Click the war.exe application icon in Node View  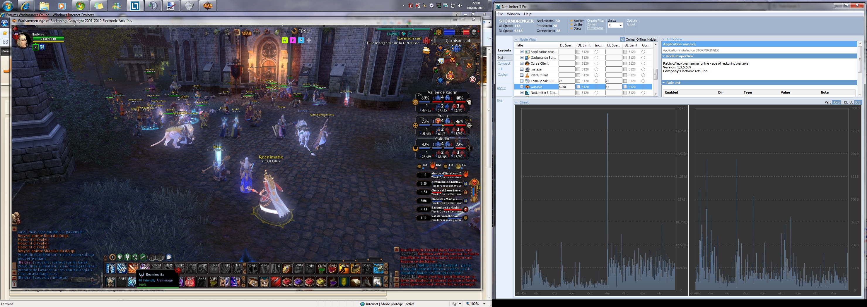click(x=528, y=87)
